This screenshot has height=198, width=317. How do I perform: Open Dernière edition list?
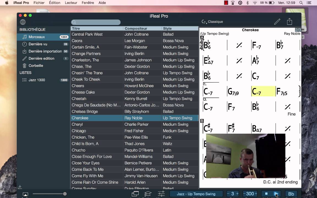click(43, 58)
